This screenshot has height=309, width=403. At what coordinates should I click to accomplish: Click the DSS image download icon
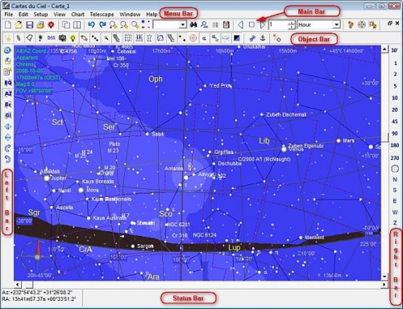pos(52,38)
